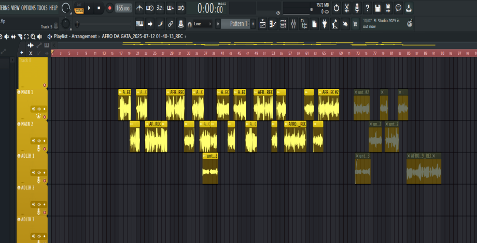The width and height of the screenshot is (477, 243).
Task: Select the playlist mute tool
Action: point(7,37)
